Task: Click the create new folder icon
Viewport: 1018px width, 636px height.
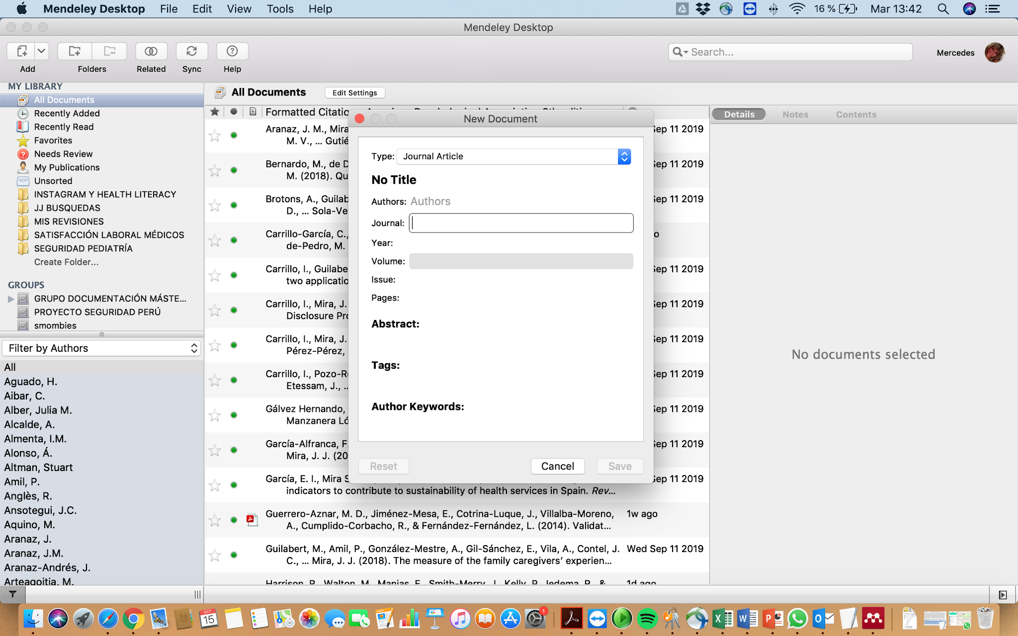Action: pos(75,51)
